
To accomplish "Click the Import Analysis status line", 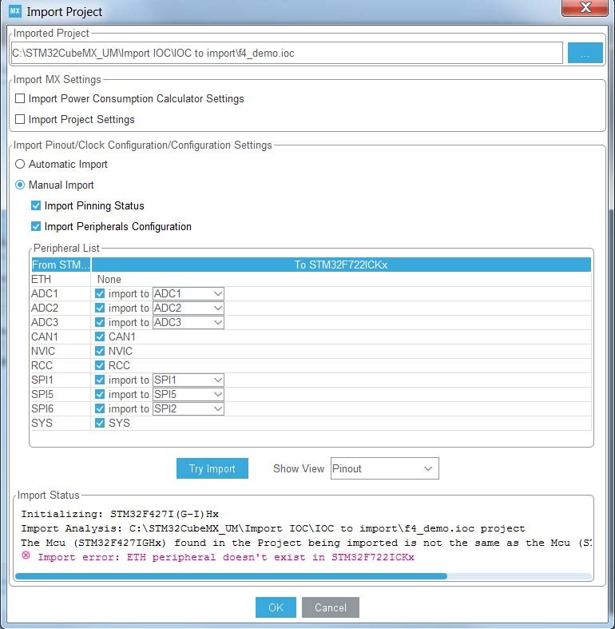I will tap(273, 528).
